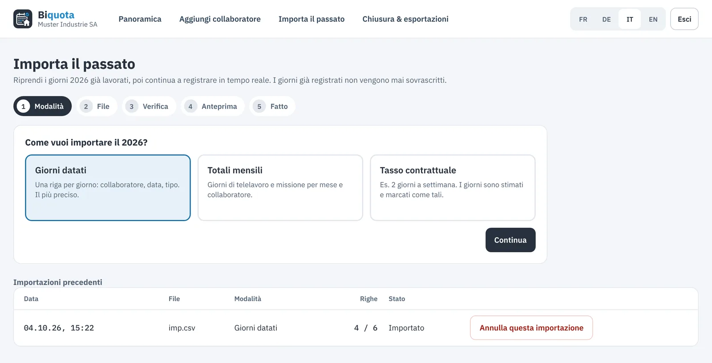712x363 pixels.
Task: Click Muster Industrie SA company name
Action: [68, 24]
